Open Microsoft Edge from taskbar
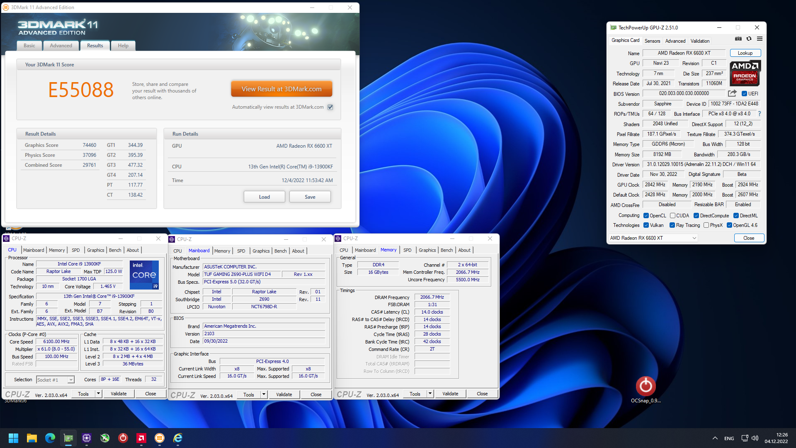Screen dimensions: 796x448 point(50,438)
